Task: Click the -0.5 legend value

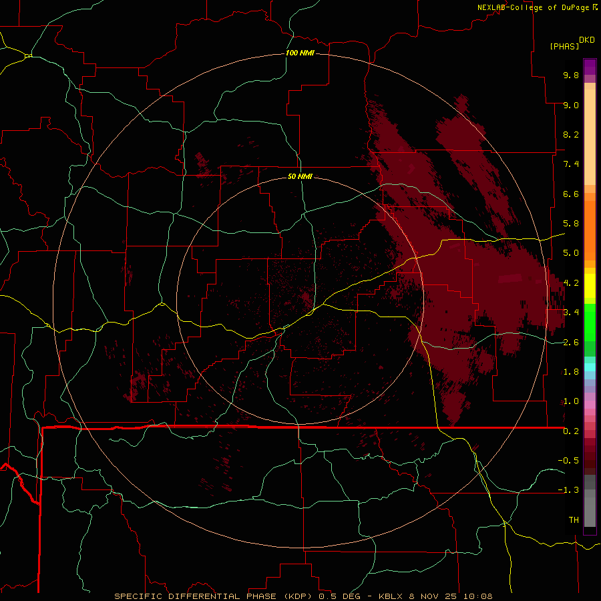Action: pos(568,461)
